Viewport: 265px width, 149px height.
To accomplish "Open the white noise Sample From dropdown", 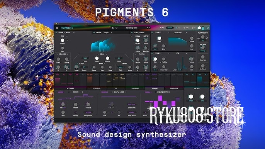I will tap(132, 105).
